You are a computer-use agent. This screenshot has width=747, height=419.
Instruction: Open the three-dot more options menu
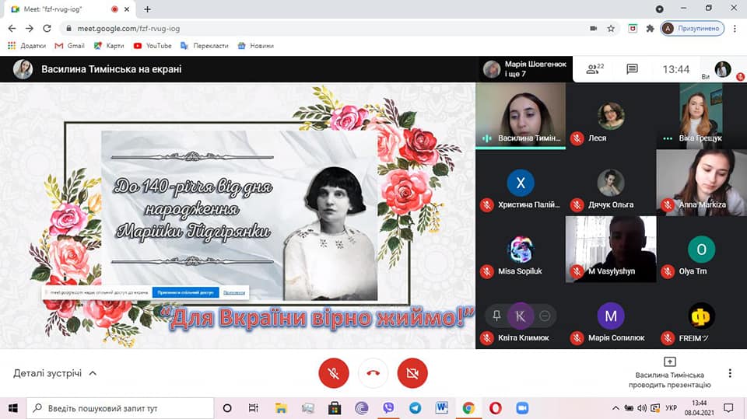[730, 373]
